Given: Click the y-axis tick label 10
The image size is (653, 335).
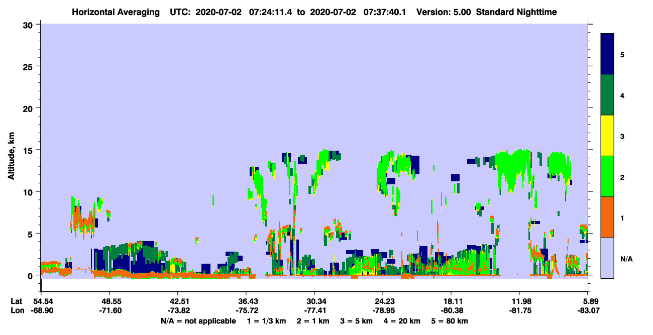Looking at the screenshot, I should (x=29, y=192).
